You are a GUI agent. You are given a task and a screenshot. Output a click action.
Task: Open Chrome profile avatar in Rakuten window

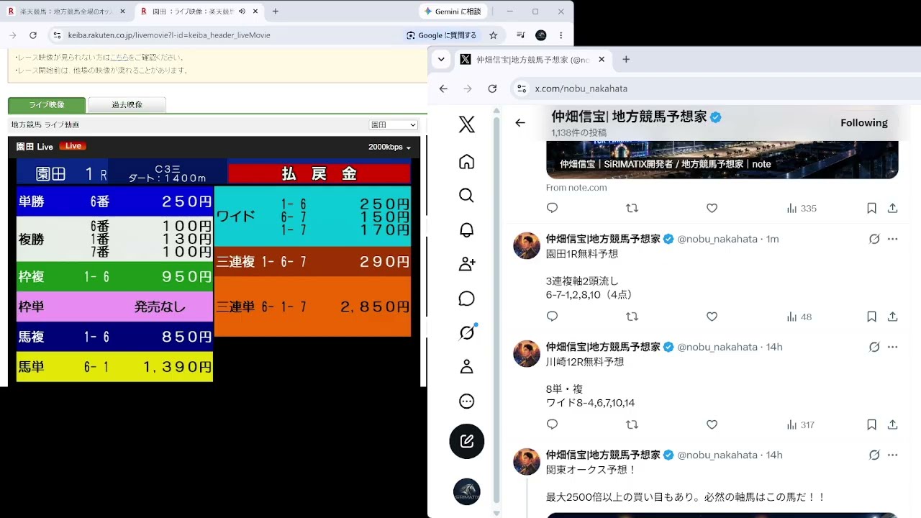pyautogui.click(x=541, y=35)
